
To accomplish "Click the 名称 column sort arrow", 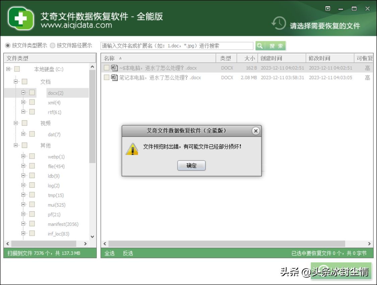I will pos(120,58).
